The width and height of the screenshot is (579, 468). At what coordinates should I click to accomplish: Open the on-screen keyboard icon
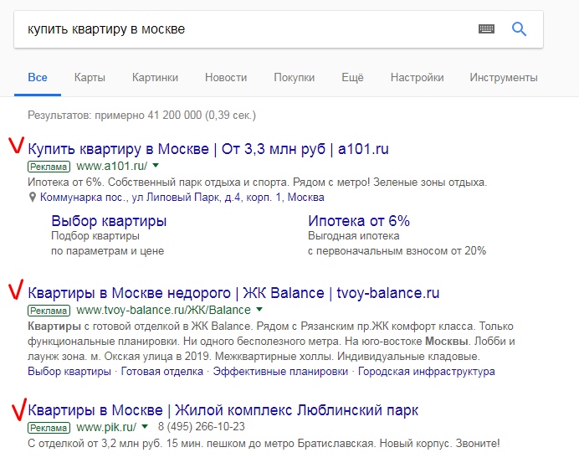486,28
